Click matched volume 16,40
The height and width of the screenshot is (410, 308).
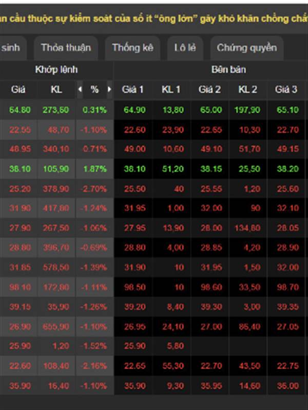point(58,385)
